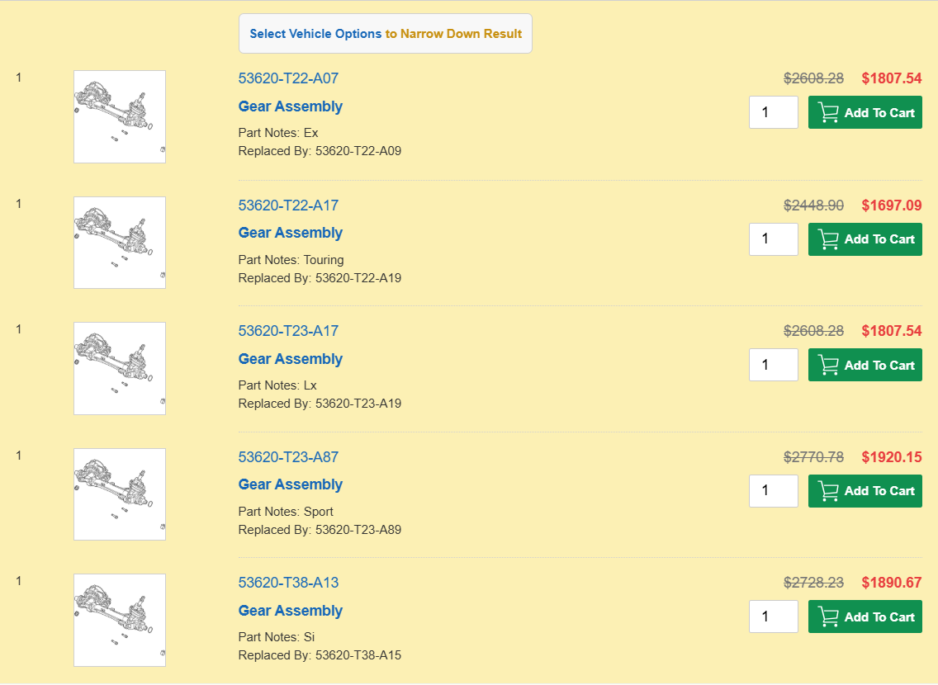Select quantity box for the $1920.15 Sport part
This screenshot has height=685, width=938.
[x=773, y=491]
